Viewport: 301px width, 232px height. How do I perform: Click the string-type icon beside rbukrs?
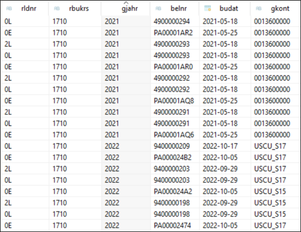click(x=57, y=8)
